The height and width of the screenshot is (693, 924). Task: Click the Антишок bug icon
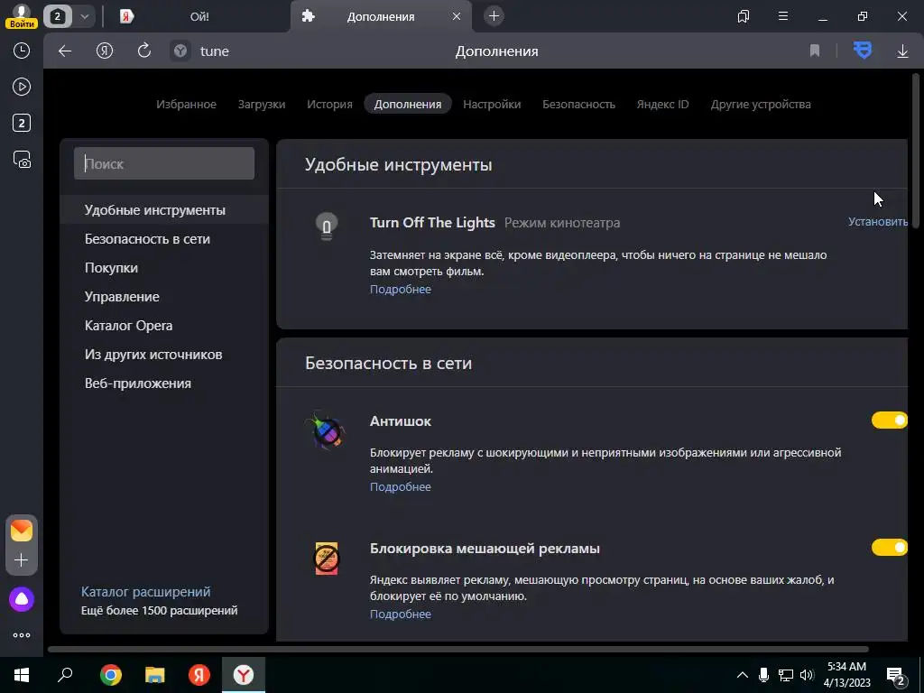(326, 430)
